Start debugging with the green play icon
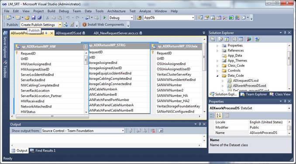Viewport: 296px width, 164px height. (104, 18)
